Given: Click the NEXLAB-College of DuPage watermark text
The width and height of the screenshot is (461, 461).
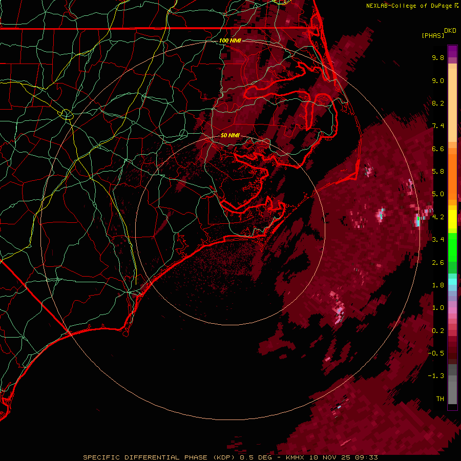Looking at the screenshot, I should [409, 6].
